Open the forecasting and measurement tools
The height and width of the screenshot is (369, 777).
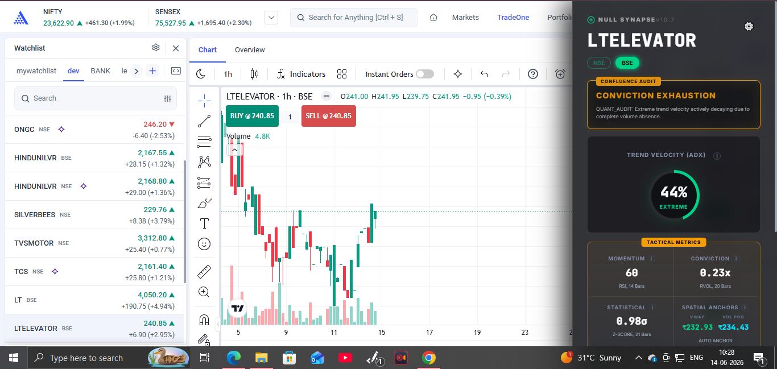tap(204, 183)
